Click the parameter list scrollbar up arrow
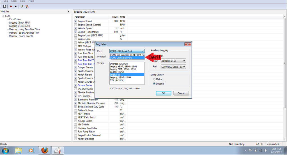Screen dimensions: 287x161 [x=285, y=16]
